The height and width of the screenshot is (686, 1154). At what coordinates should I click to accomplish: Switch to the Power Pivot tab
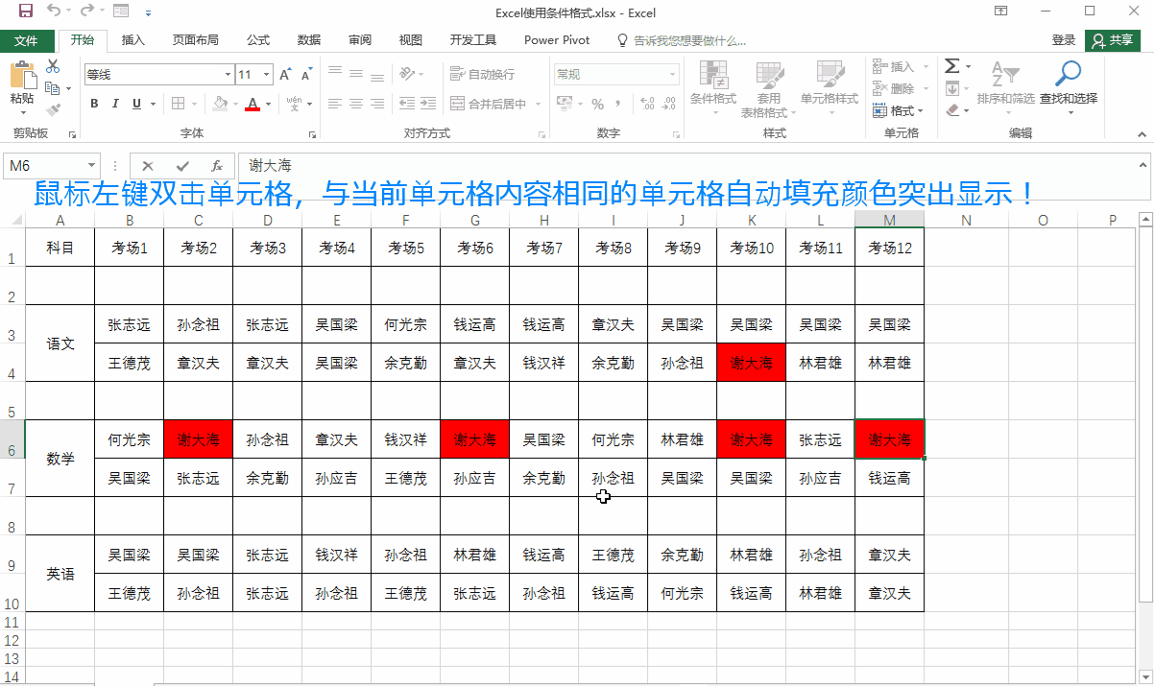(557, 40)
